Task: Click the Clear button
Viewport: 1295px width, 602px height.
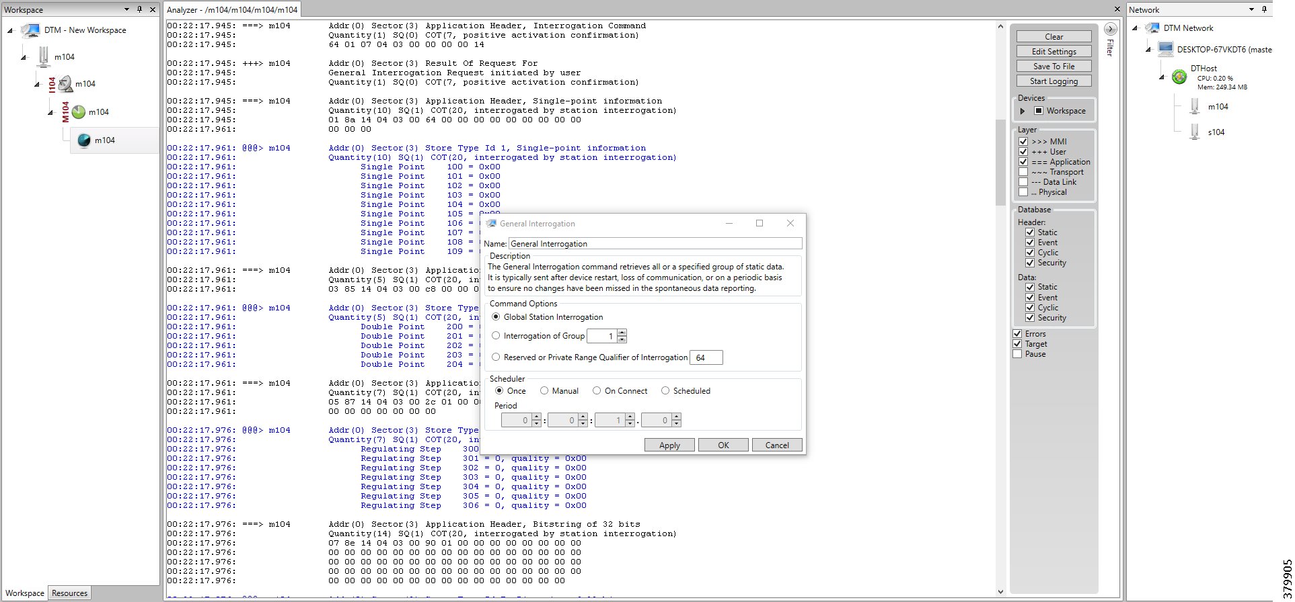Action: (x=1053, y=36)
